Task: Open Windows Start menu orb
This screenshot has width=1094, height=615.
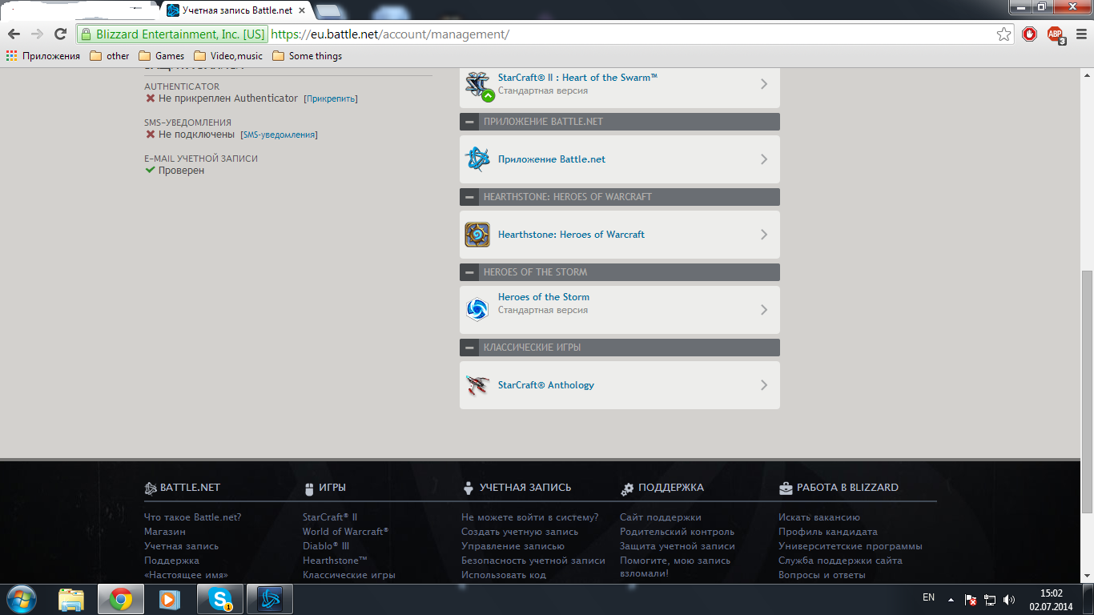Action: point(22,599)
